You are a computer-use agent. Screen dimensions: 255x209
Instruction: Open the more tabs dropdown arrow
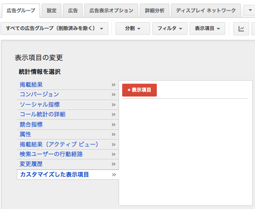point(250,10)
